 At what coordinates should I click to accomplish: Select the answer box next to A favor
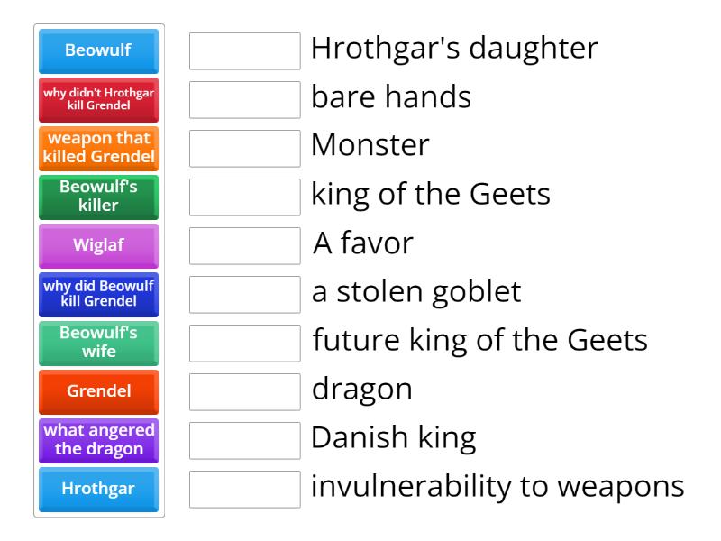point(244,246)
